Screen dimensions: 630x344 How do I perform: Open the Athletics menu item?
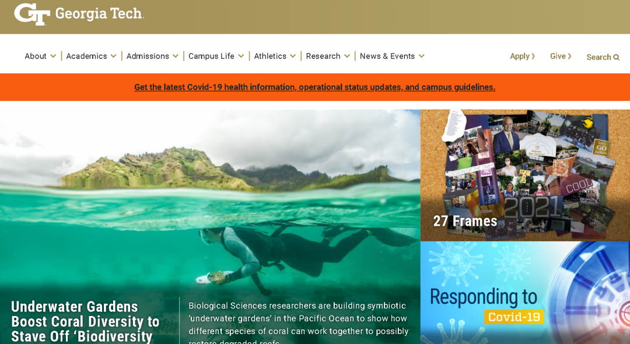coord(270,56)
